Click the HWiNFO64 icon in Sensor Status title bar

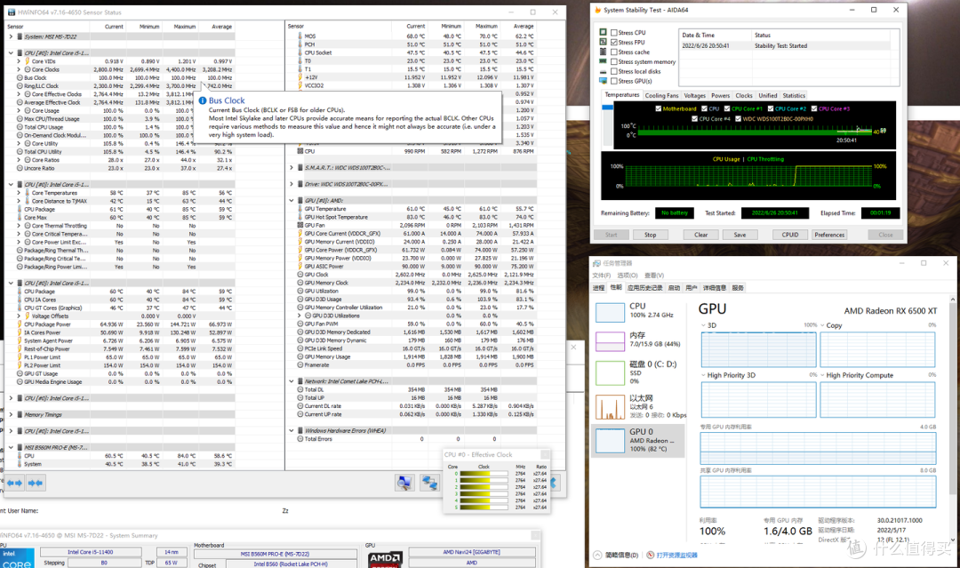pos(11,12)
